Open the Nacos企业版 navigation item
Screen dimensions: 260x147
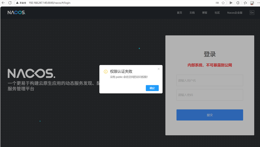point(235,13)
